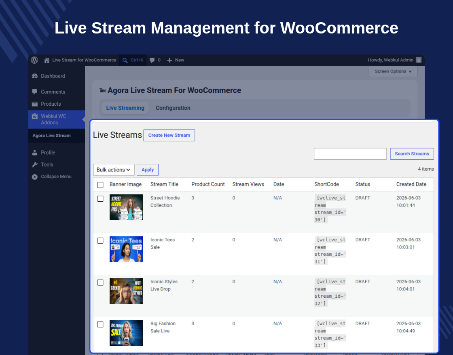This screenshot has width=453, height=355.
Task: Click the search magnifier icon (Ctrl+K)
Action: pos(125,60)
